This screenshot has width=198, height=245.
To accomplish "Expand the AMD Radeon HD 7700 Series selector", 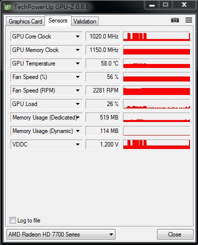I will coord(61,234).
